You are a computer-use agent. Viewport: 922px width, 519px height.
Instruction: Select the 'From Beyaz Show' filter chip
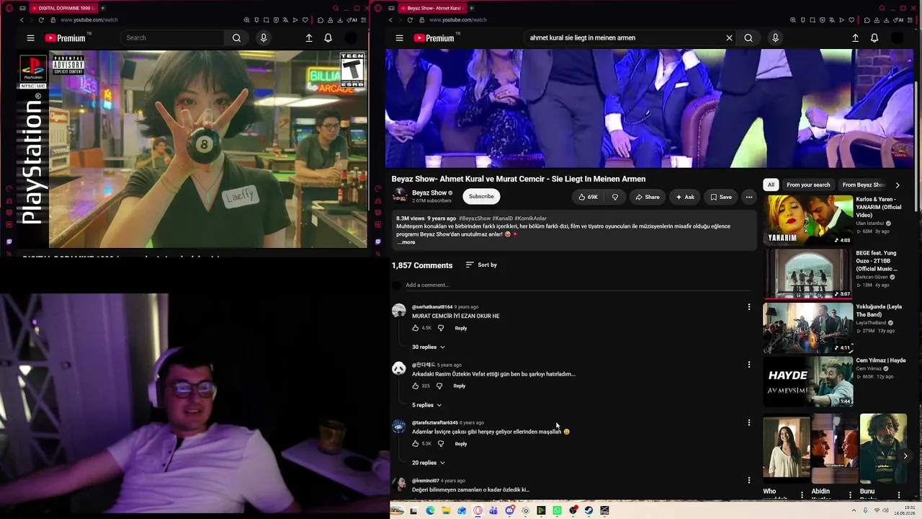point(863,185)
